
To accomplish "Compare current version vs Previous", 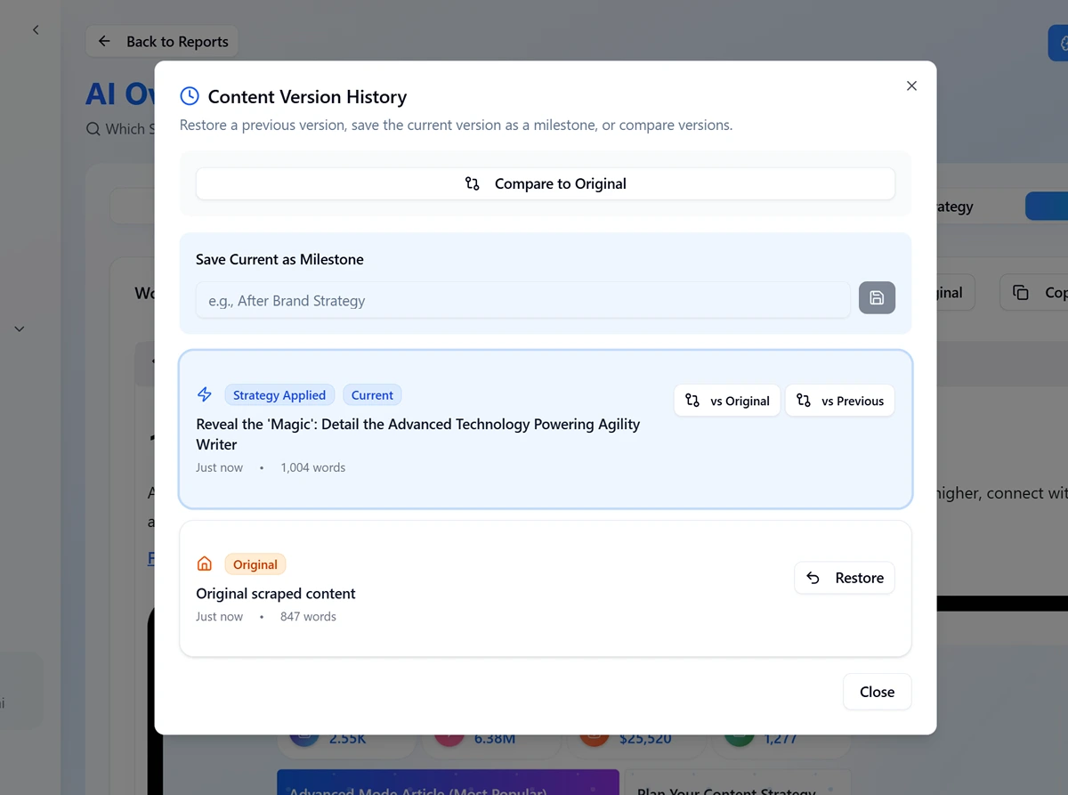I will 840,401.
